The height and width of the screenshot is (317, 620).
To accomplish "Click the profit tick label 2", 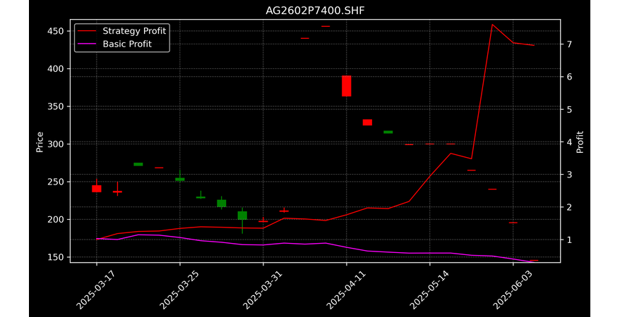I will pyautogui.click(x=569, y=207).
